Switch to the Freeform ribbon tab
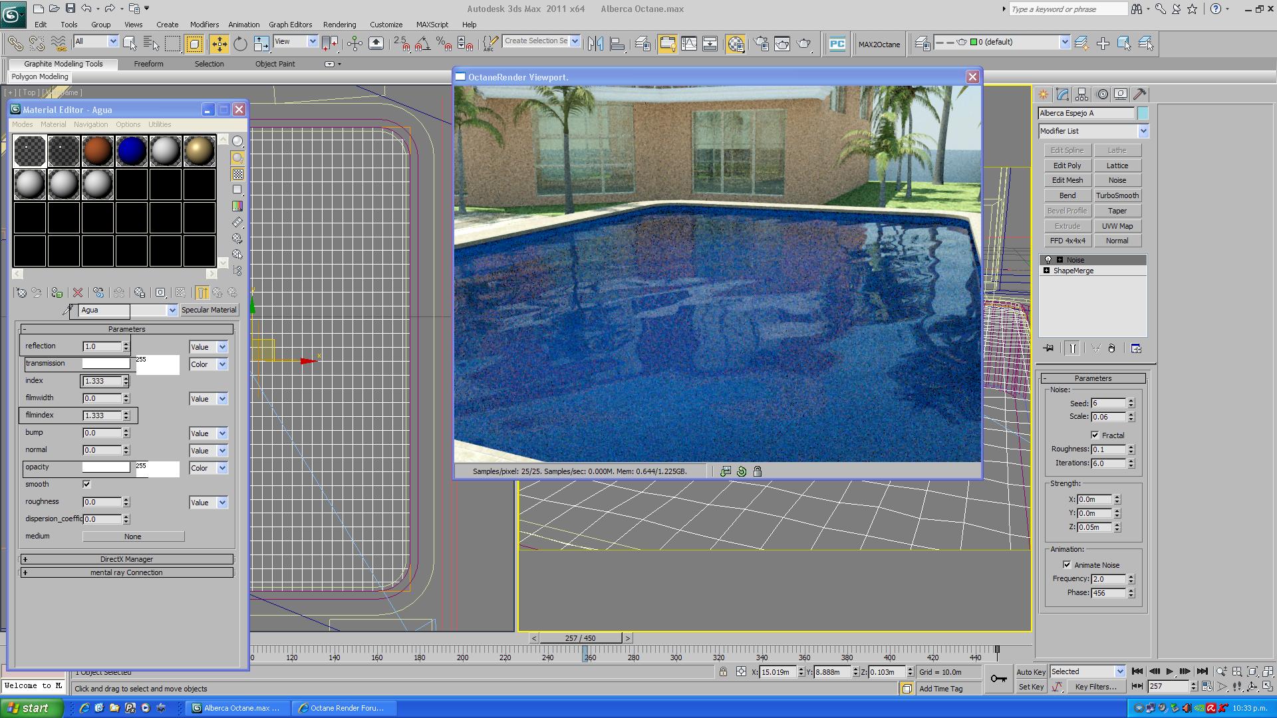 click(x=148, y=64)
